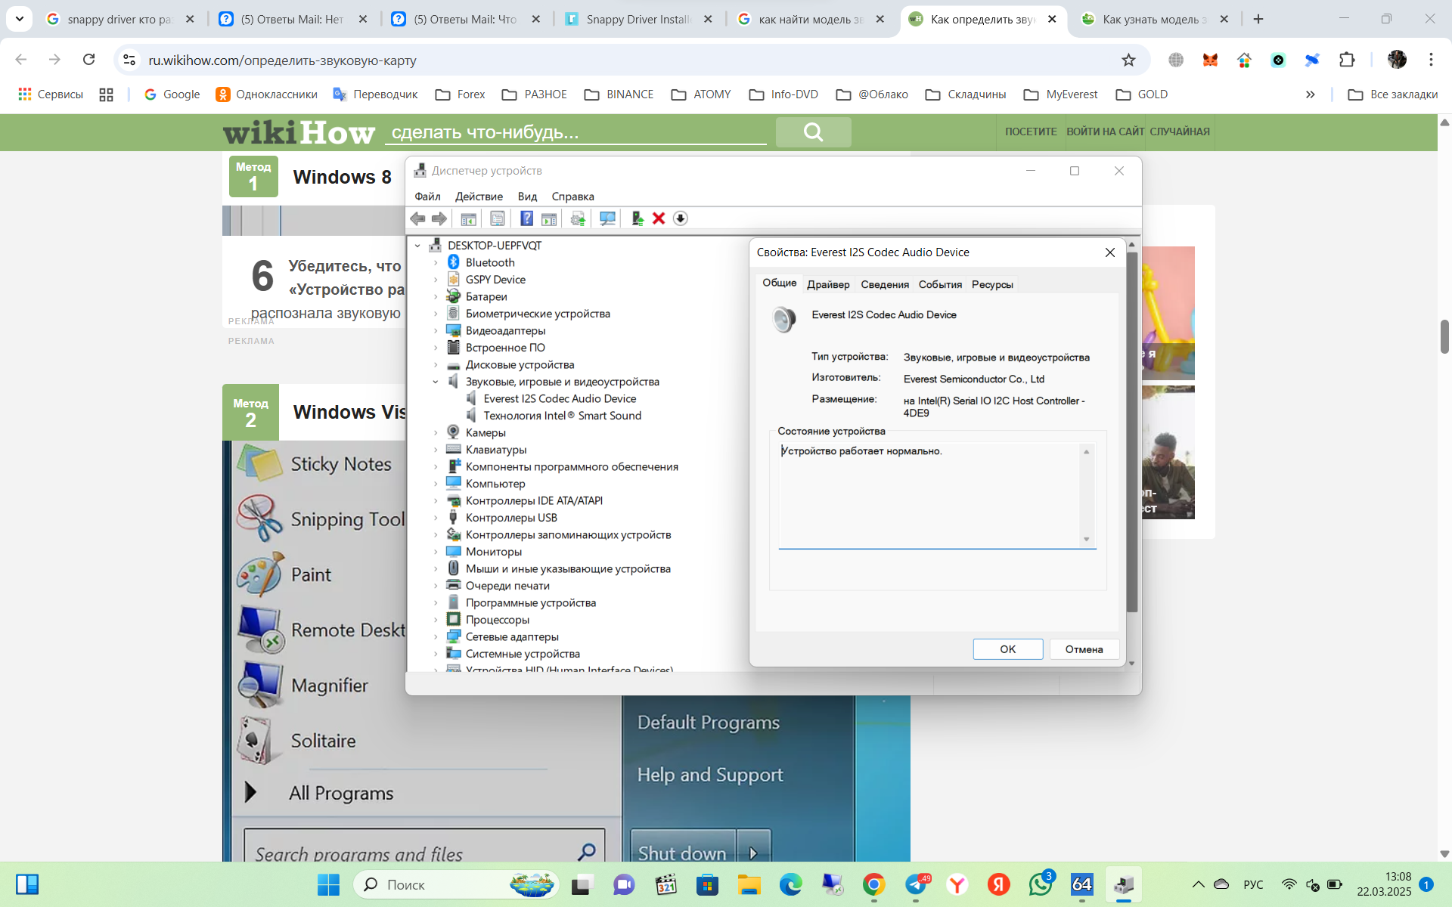Click Device Manager vertical scrollbar thumb
The height and width of the screenshot is (907, 1452).
pos(1131,432)
